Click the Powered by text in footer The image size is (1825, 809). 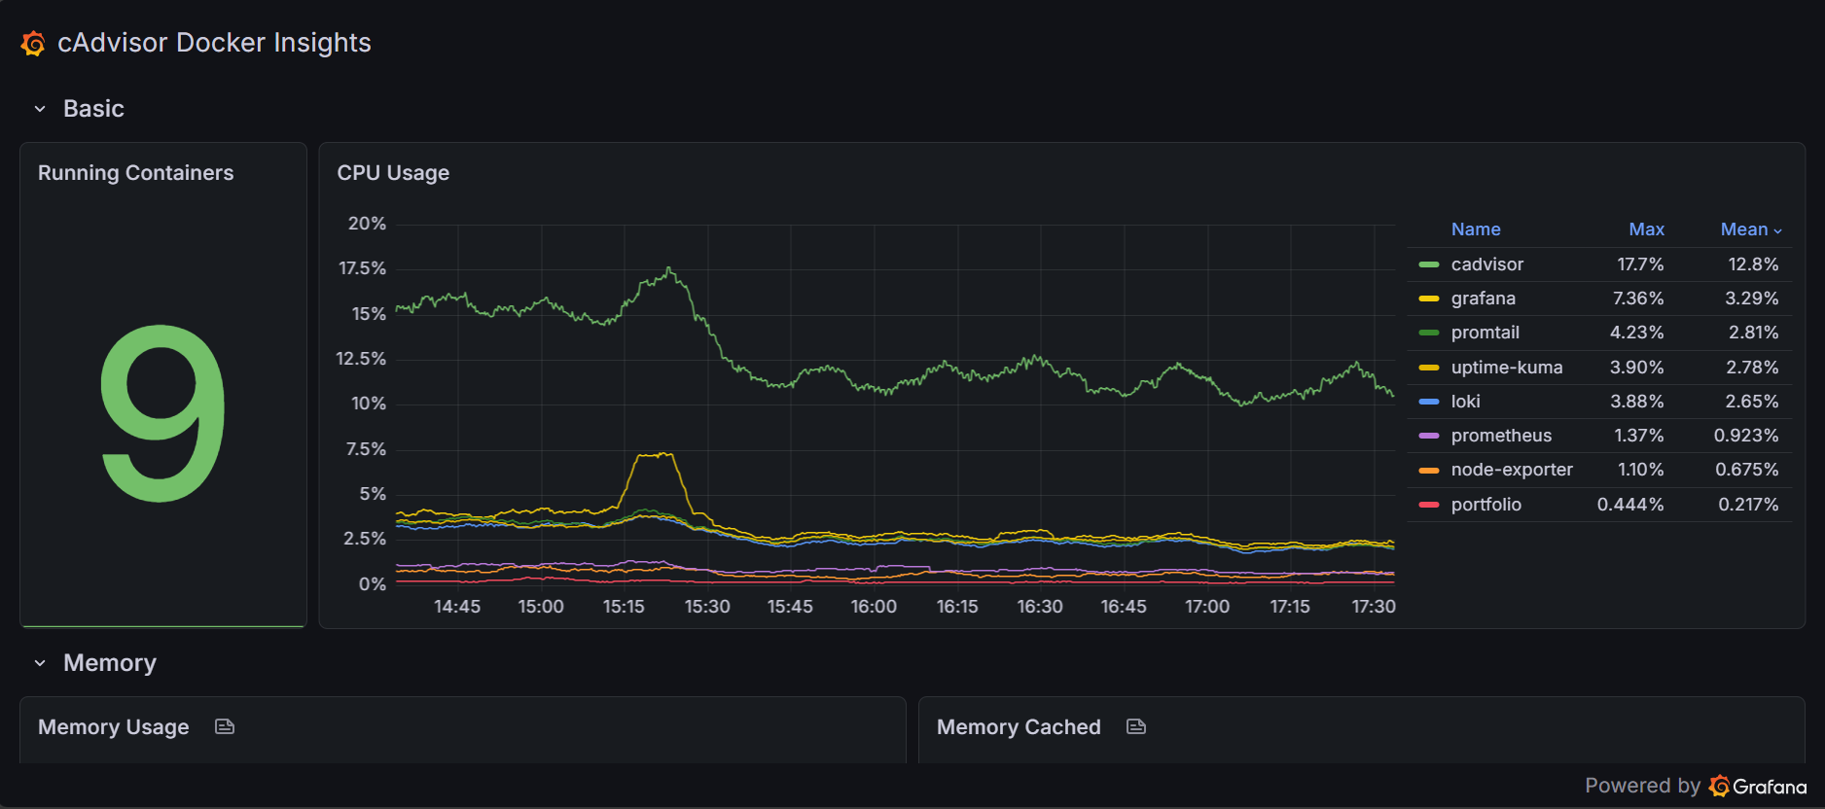click(x=1642, y=786)
